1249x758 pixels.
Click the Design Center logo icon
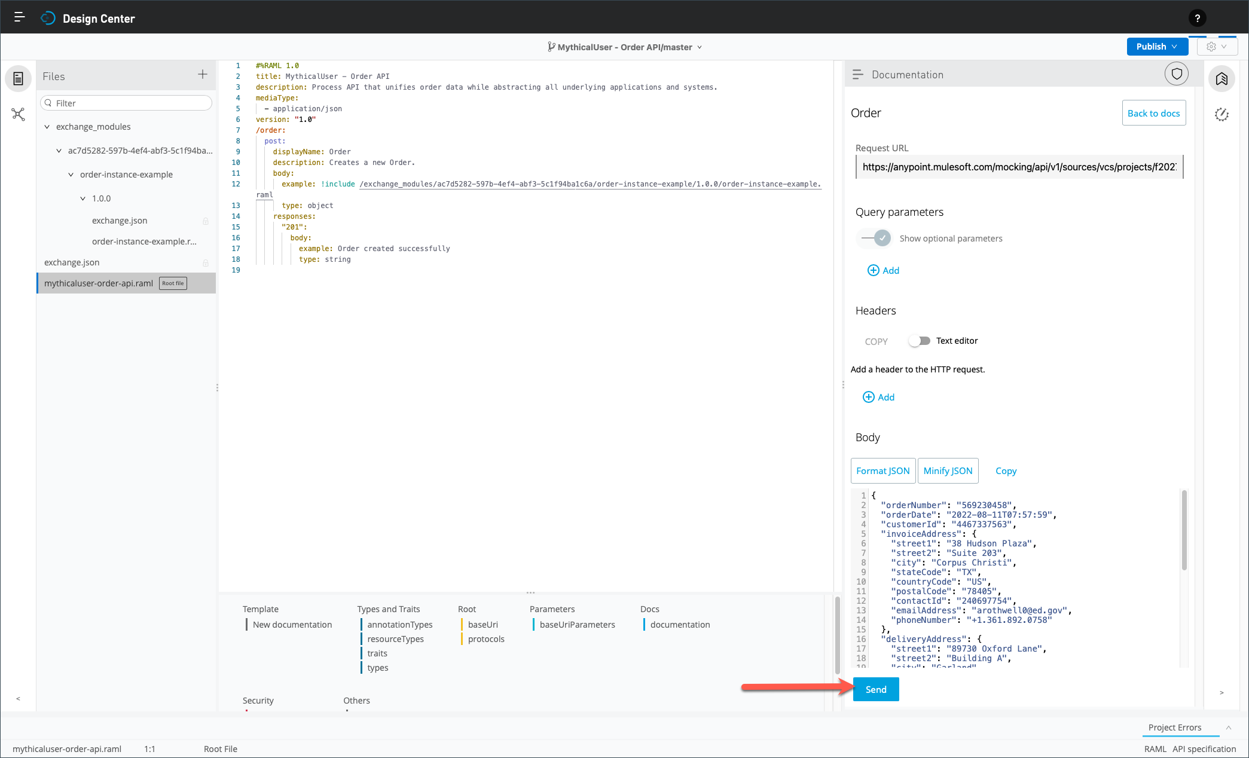coord(48,19)
